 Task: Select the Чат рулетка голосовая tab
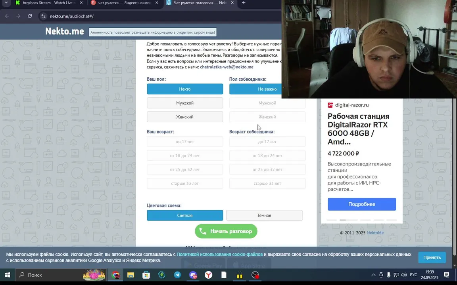pos(200,3)
